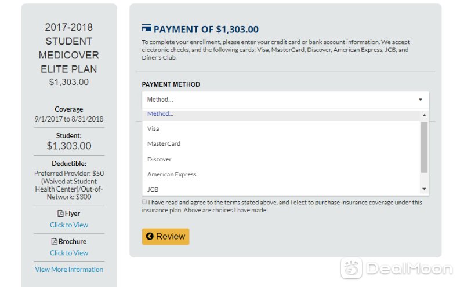The width and height of the screenshot is (464, 287).
Task: Click the Review button
Action: pyautogui.click(x=165, y=237)
